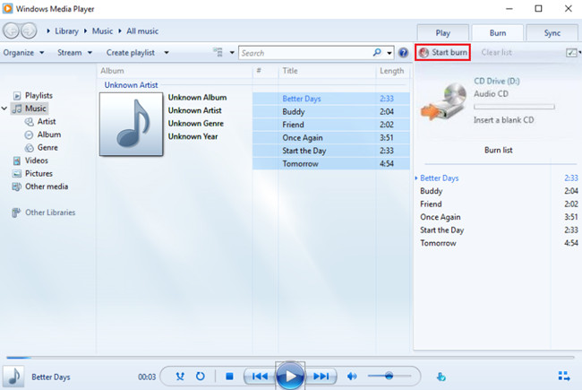Adjust the volume slider
This screenshot has width=582, height=390.
[389, 377]
